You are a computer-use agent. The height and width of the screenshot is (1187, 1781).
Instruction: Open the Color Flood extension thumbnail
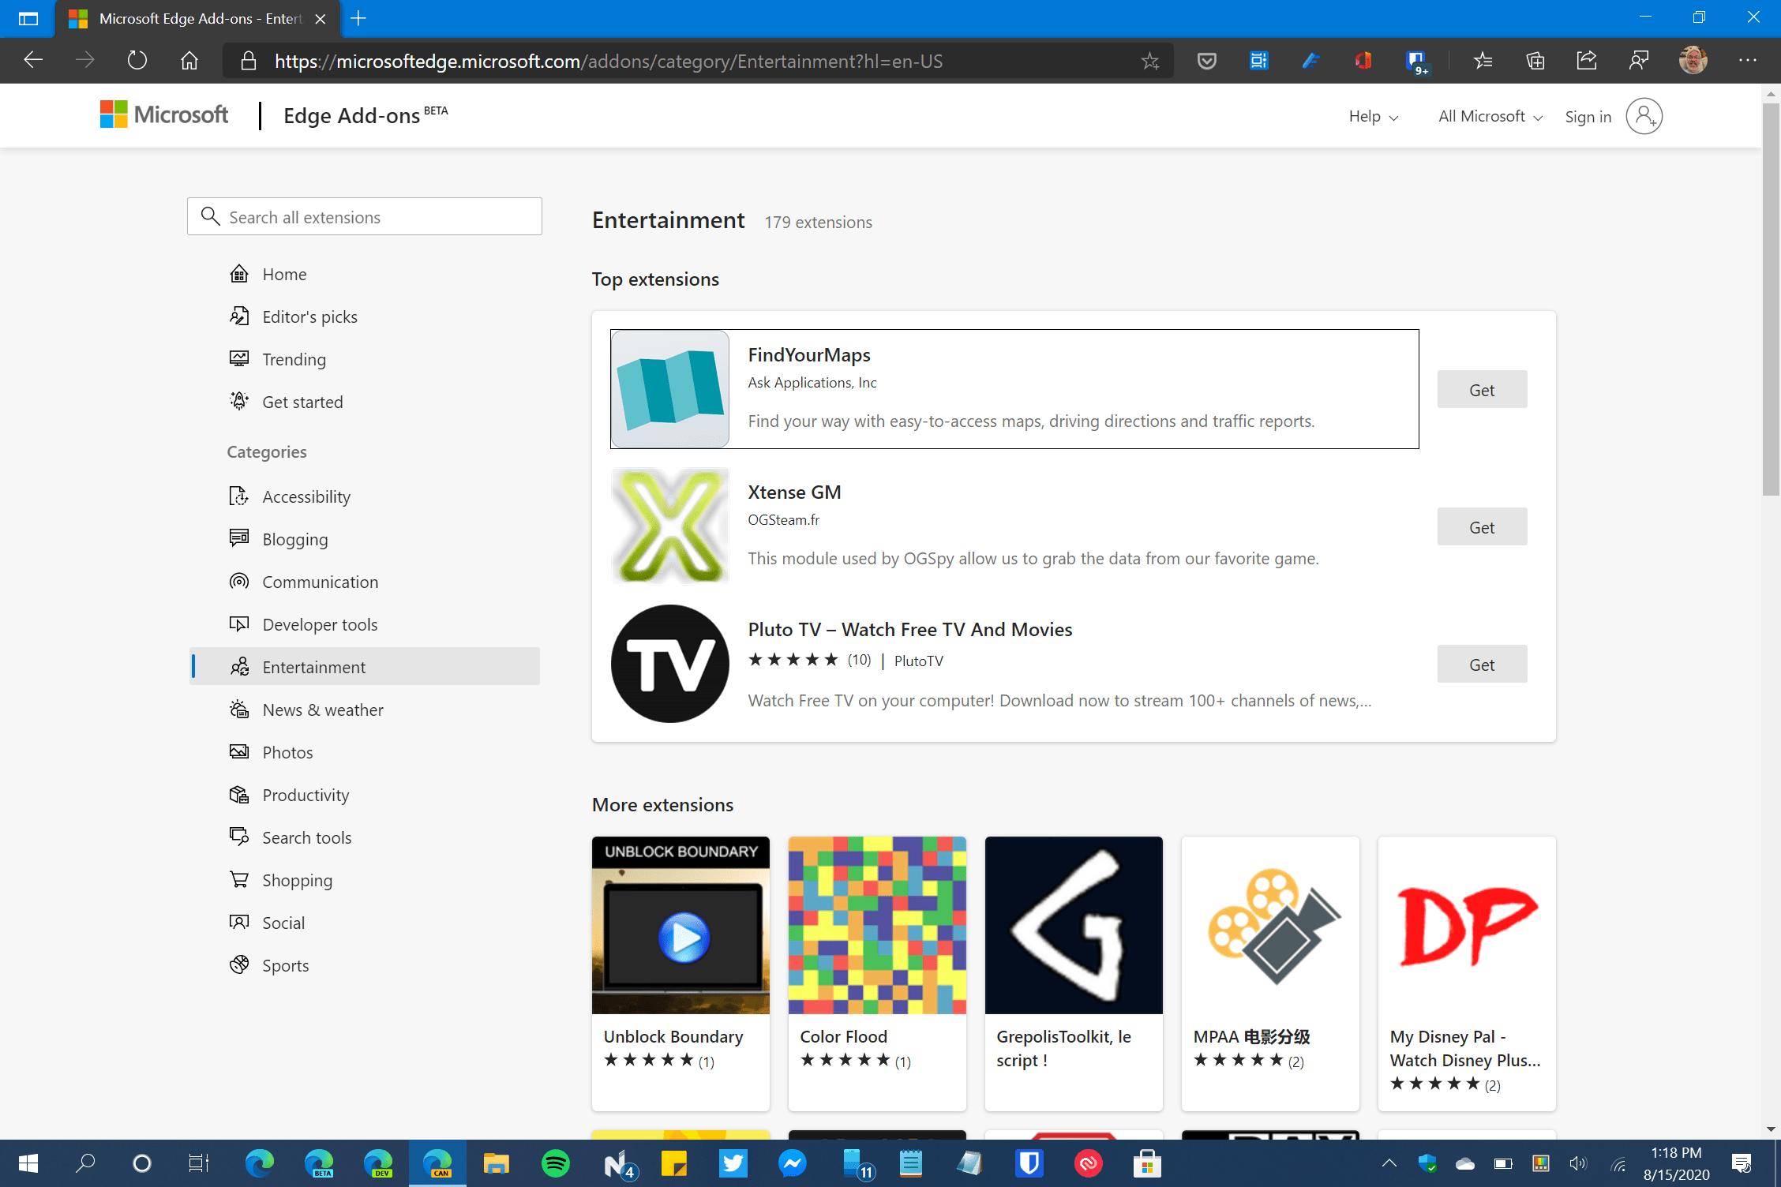(x=876, y=925)
